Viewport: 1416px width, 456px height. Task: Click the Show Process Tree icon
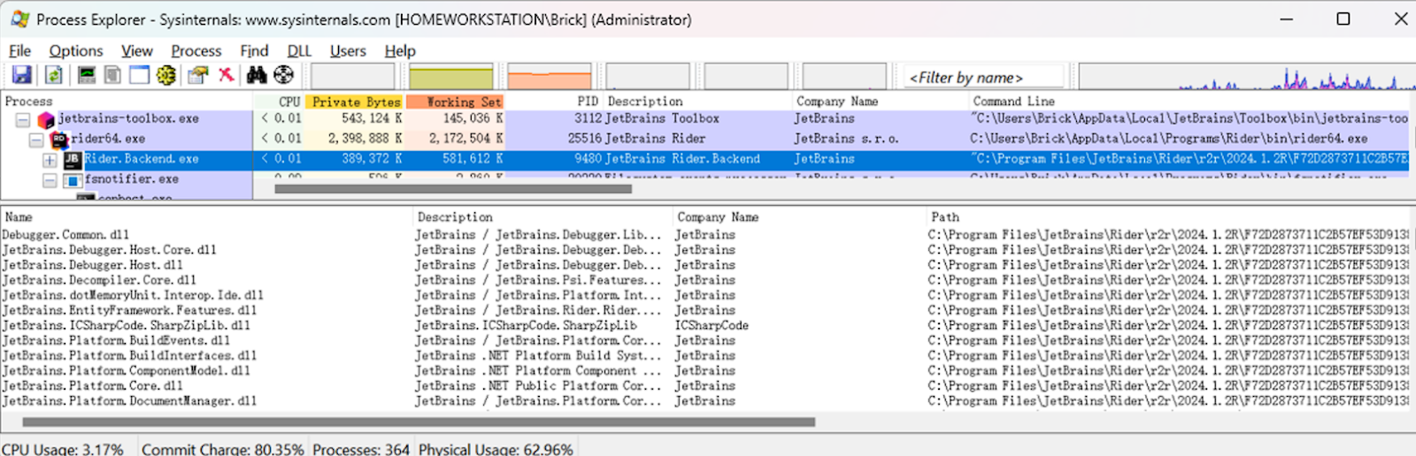tap(113, 76)
